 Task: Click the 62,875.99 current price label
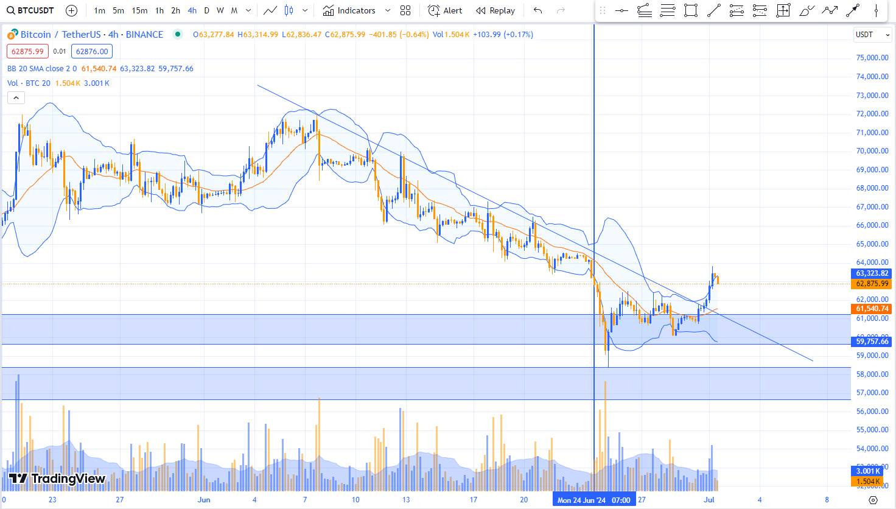tap(872, 284)
